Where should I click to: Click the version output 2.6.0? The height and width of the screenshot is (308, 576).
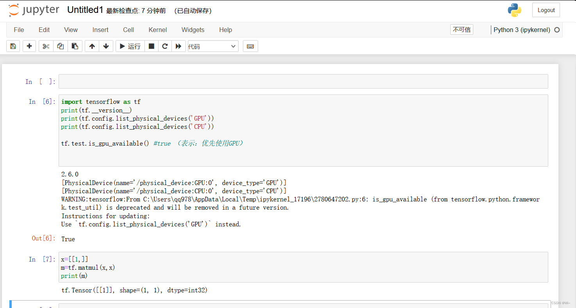click(70, 174)
